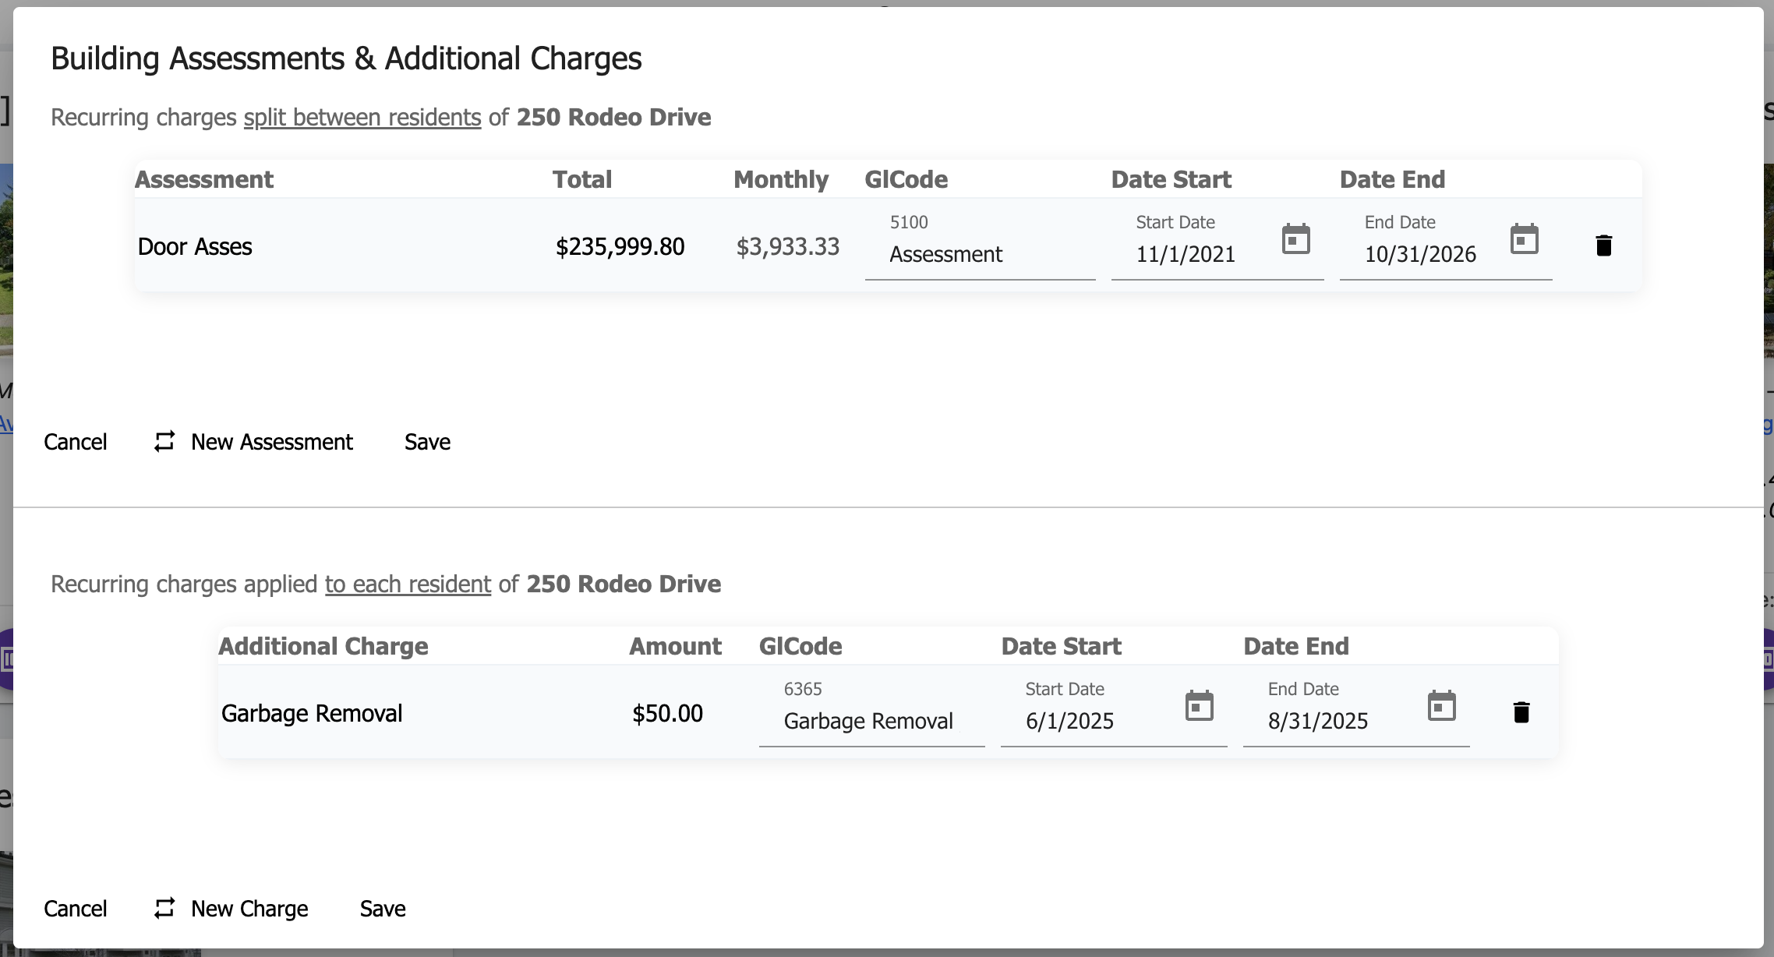
Task: Open calendar for Garbage Removal start date
Action: click(x=1199, y=706)
